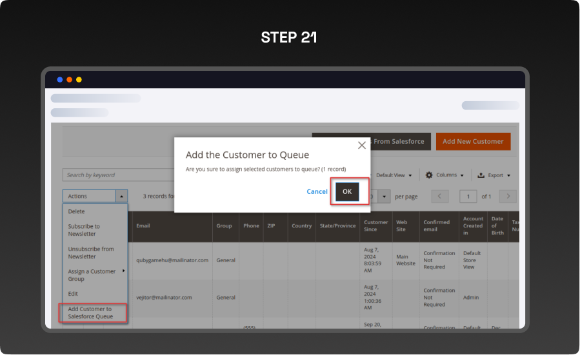580x355 pixels.
Task: Close the dialog with the X icon
Action: point(361,146)
